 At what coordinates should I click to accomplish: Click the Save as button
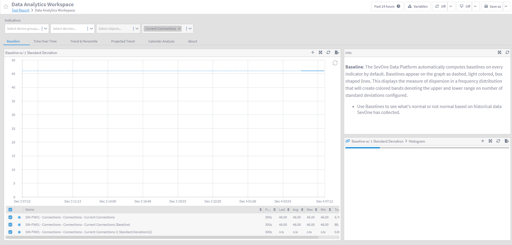click(492, 6)
